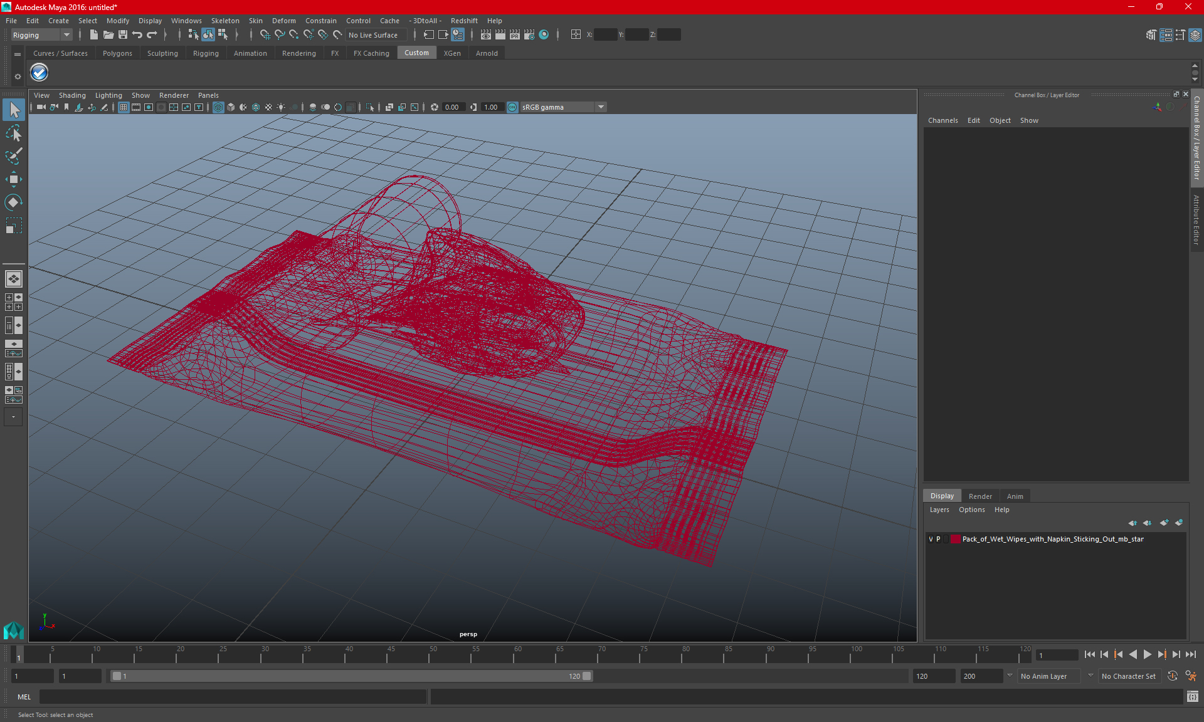1204x722 pixels.
Task: Open the playback range end dropdown arrow
Action: [1010, 676]
